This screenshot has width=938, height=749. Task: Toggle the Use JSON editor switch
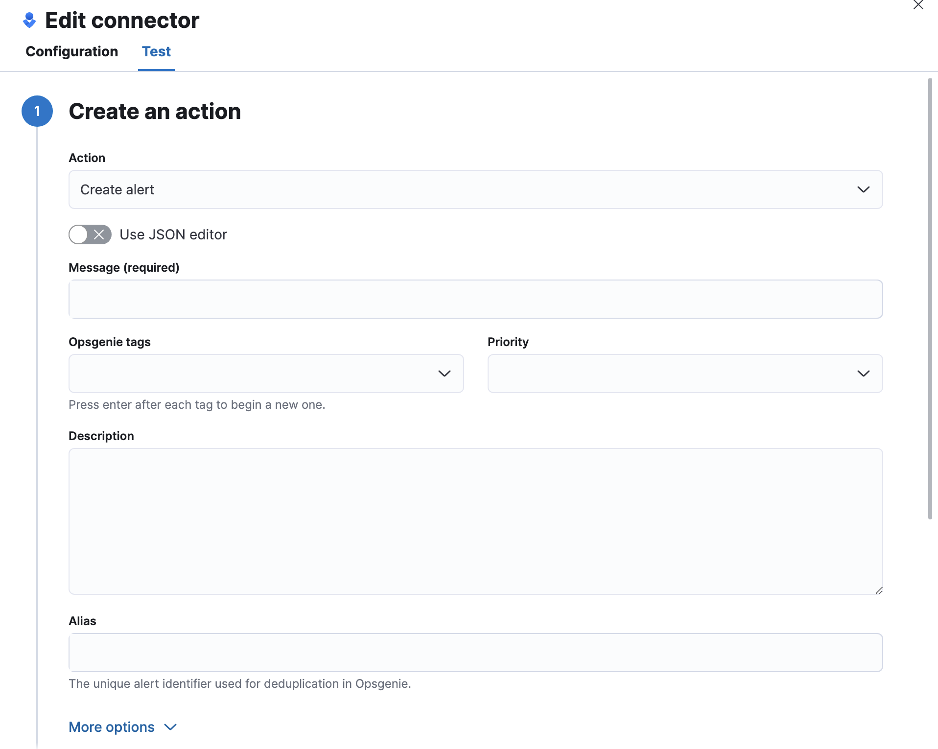point(90,234)
